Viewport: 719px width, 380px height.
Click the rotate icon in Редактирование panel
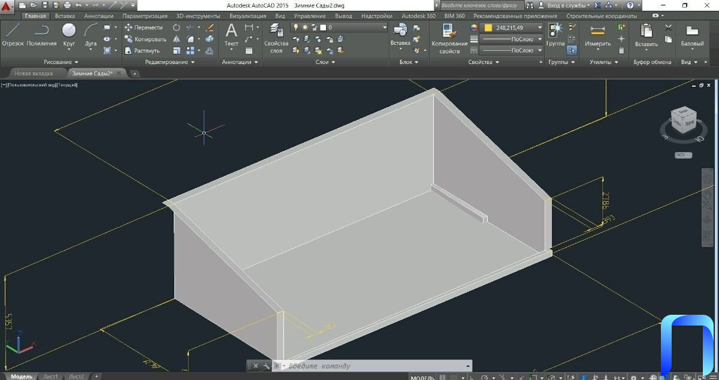[176, 28]
